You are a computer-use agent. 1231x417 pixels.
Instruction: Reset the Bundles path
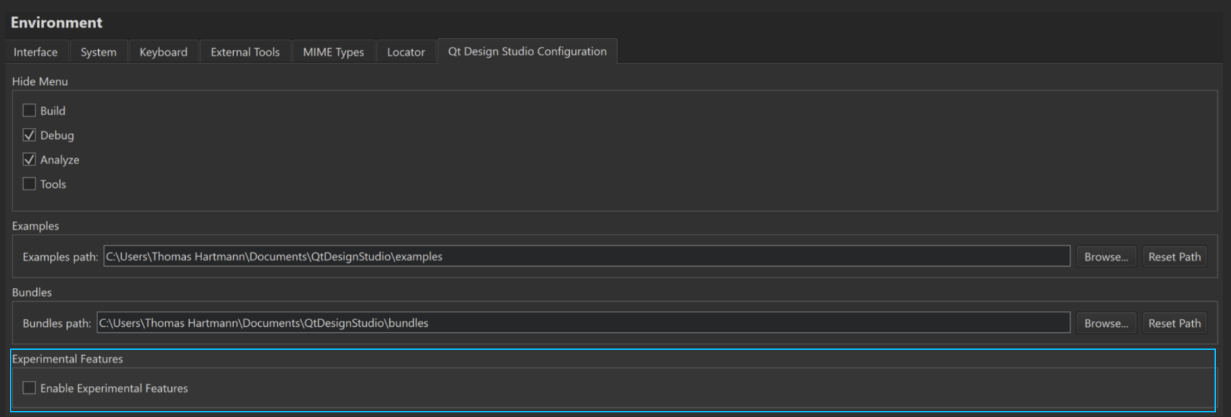(1174, 323)
